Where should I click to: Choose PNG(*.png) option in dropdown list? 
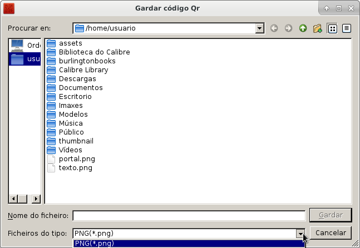coord(189,244)
